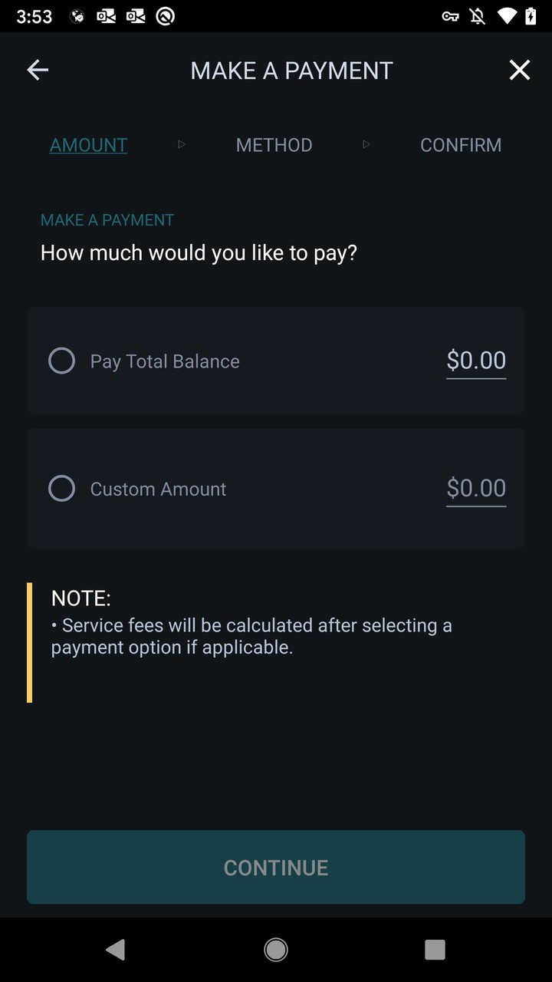Select the Custom Amount radio button
The height and width of the screenshot is (982, 552).
[62, 489]
